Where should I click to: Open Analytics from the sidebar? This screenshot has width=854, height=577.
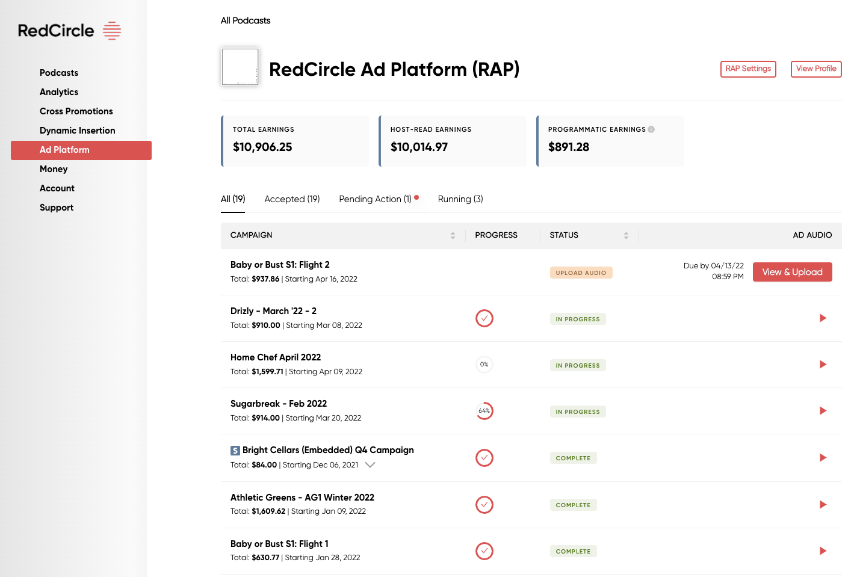click(59, 92)
